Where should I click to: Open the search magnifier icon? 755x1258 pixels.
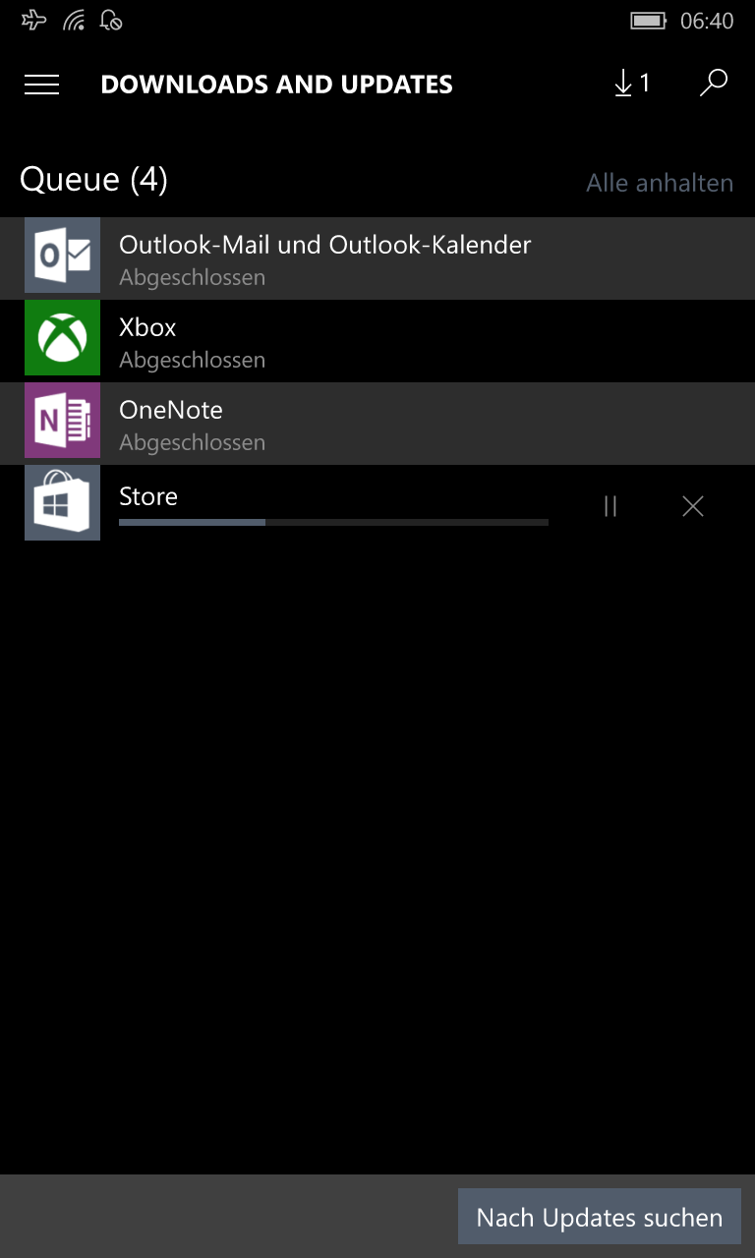click(714, 84)
